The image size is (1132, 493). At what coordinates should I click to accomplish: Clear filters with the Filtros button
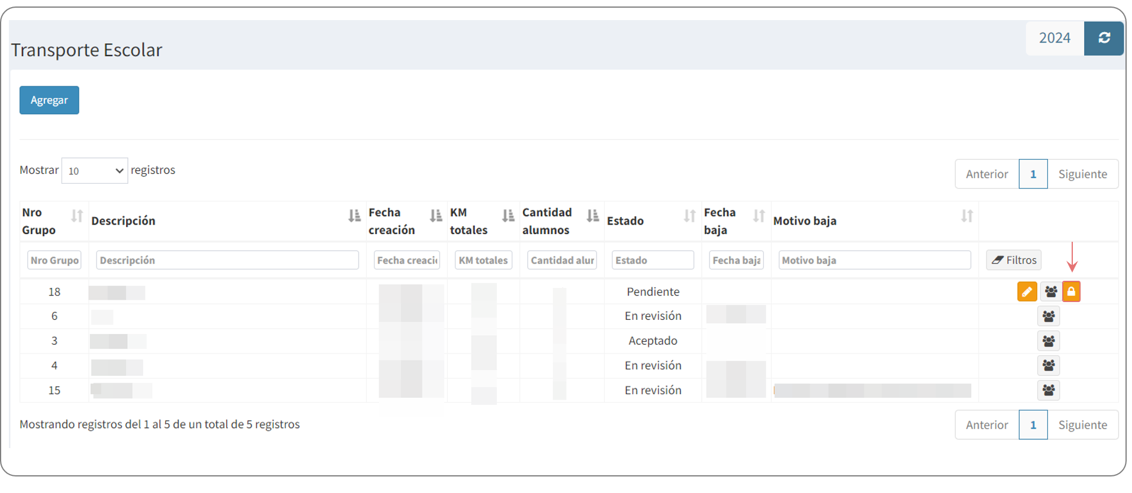1014,260
